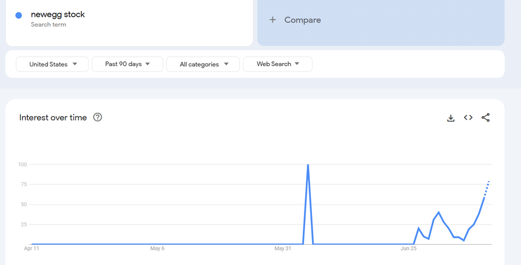Screen dimensions: 521x265
Task: Click the Interest over time heading
Action: tap(53, 117)
